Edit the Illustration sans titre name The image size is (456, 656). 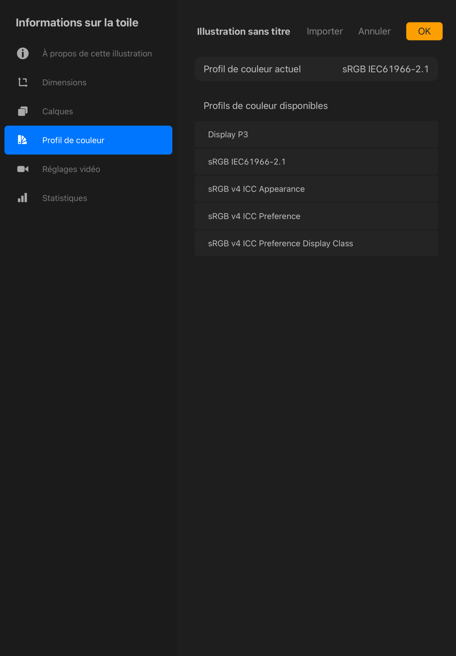tap(243, 31)
